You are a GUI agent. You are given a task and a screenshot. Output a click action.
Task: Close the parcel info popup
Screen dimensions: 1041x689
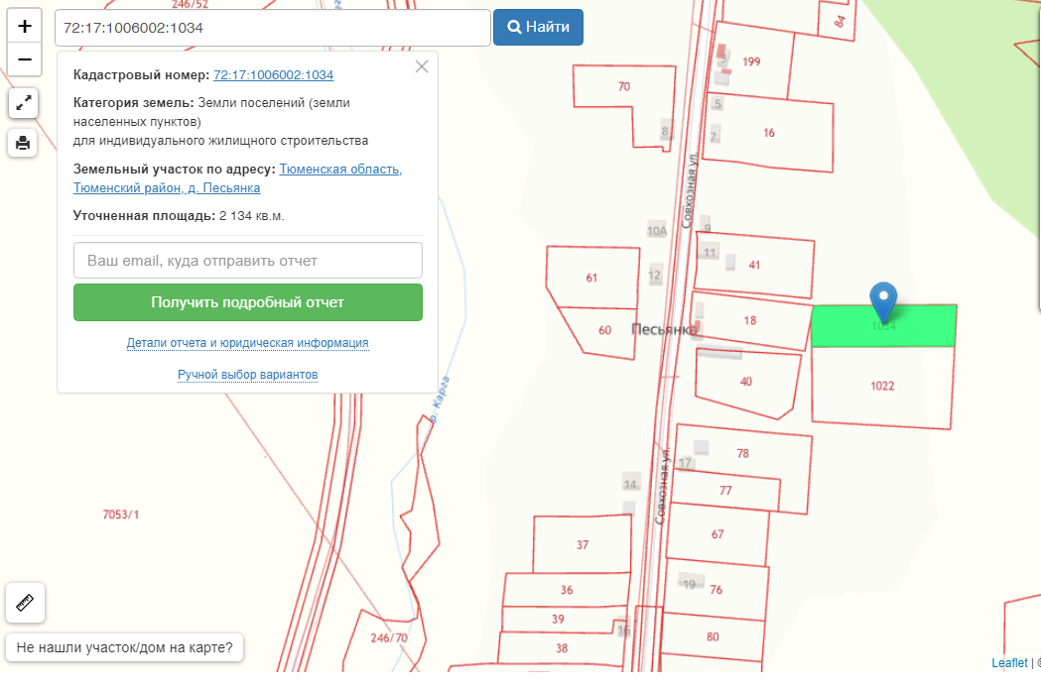pos(422,66)
